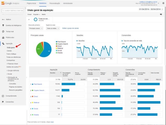Open the Principais canais dimension dropdown

pos(36,28)
